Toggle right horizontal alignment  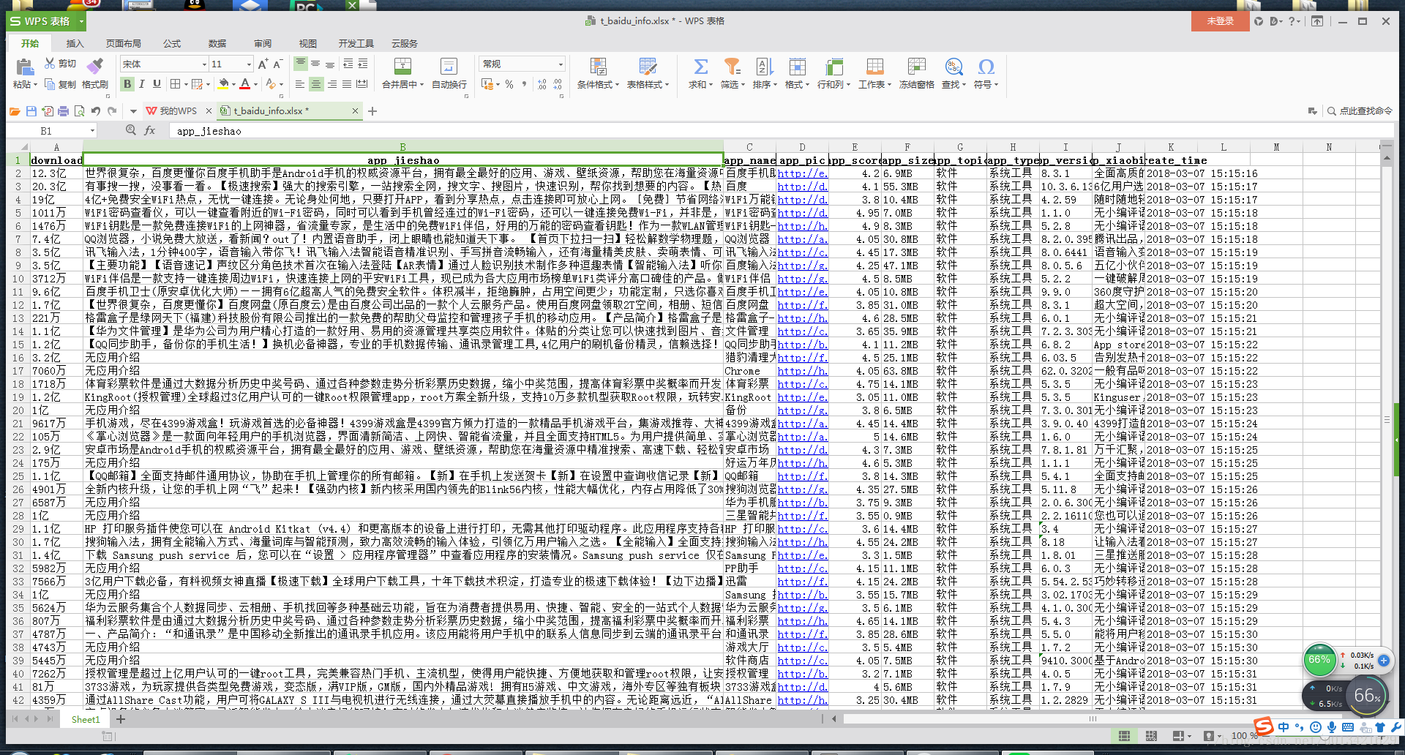point(331,85)
